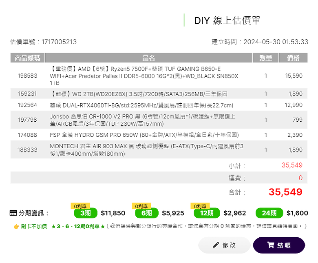Click the 修改 edit button
The width and height of the screenshot is (318, 263).
point(224,245)
